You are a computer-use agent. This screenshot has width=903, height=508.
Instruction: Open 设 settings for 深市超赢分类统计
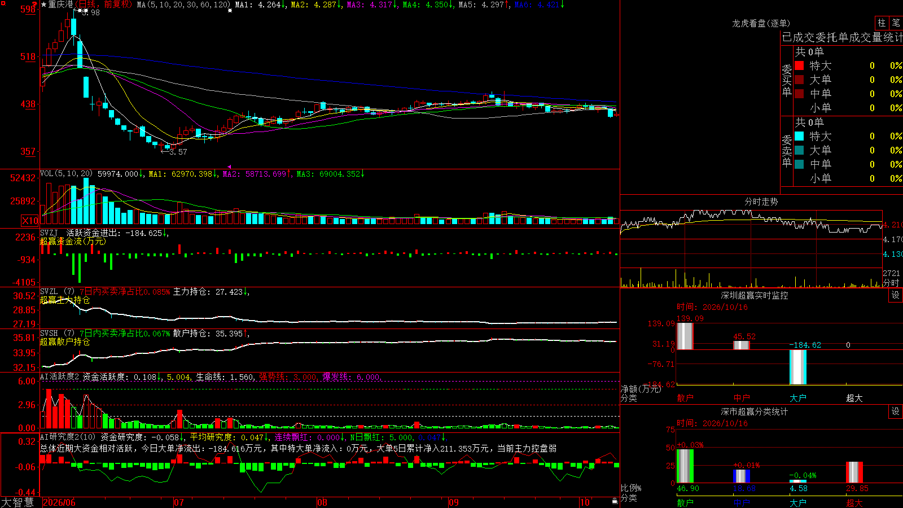click(x=896, y=411)
